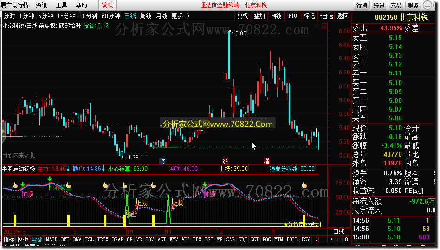Click the 日线 label beside date axis
Viewport: 440px width, 250px height.
338,232
